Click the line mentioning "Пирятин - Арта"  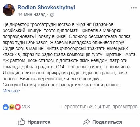tap(69, 54)
